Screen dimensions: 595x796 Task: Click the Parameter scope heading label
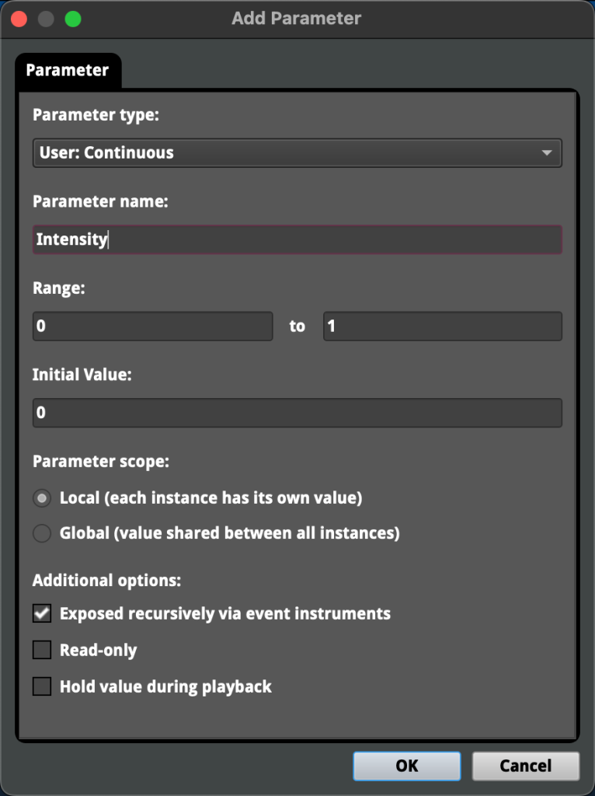pos(100,462)
